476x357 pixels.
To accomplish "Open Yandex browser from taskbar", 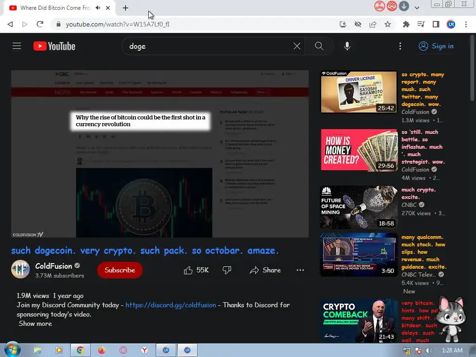I will [x=145, y=350].
